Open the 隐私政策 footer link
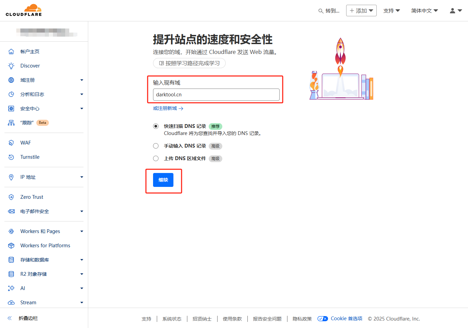Image resolution: width=468 pixels, height=328 pixels. click(302, 319)
